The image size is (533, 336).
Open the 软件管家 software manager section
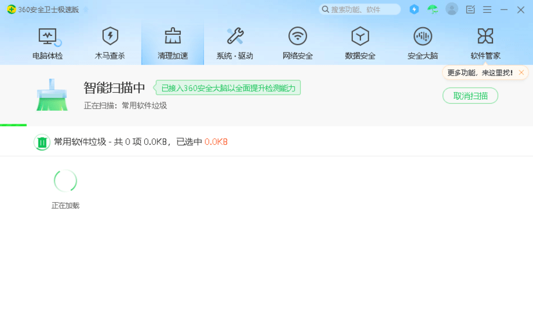coord(485,44)
